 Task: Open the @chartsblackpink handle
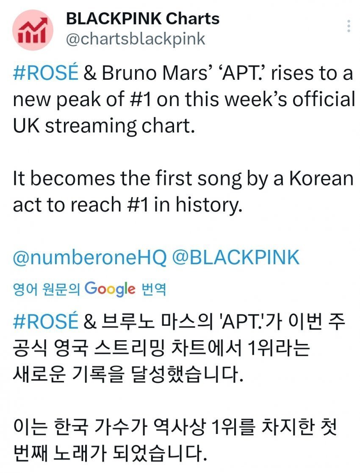point(136,39)
